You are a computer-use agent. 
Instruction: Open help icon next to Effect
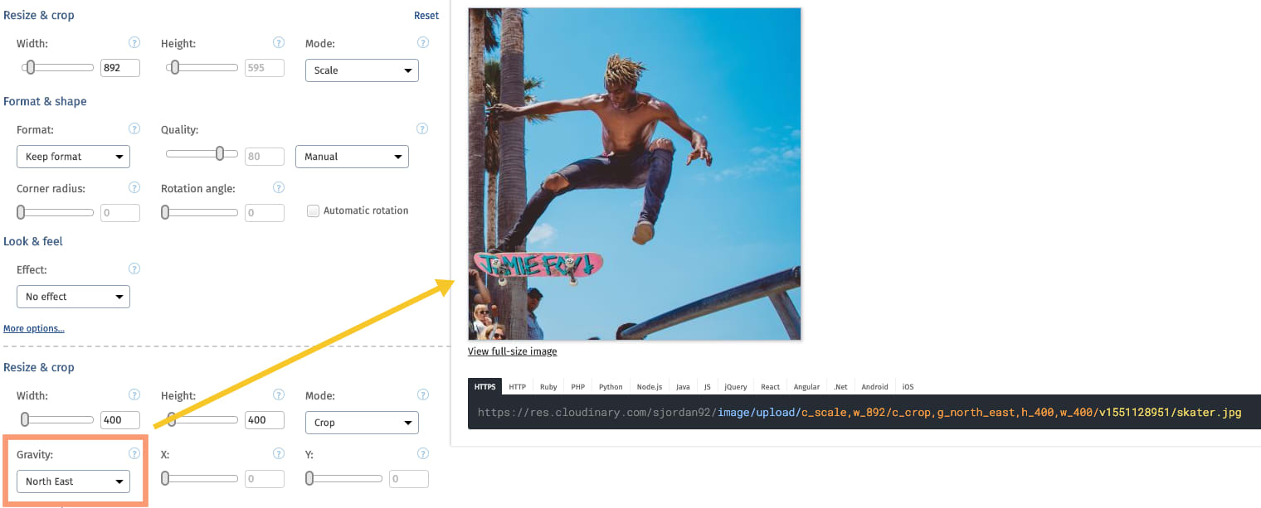134,269
